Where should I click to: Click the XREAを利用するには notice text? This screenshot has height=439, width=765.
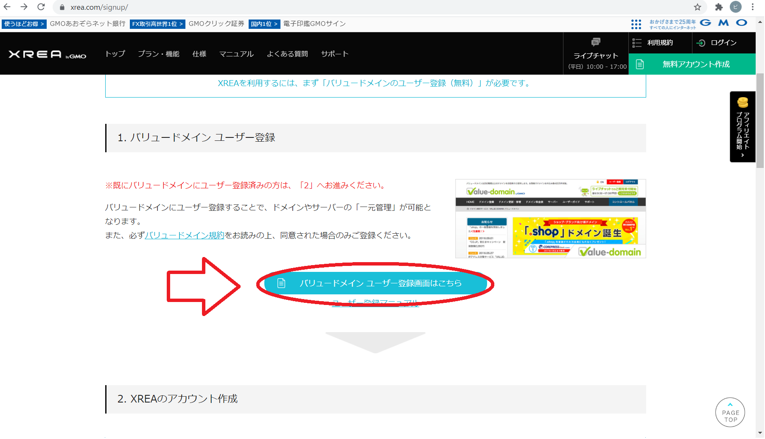coord(375,83)
